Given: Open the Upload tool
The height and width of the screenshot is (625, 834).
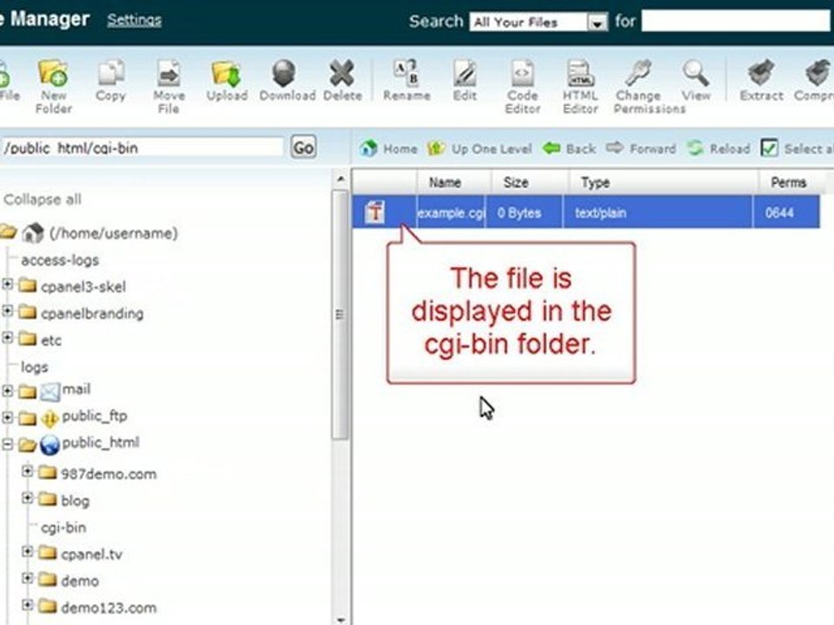Looking at the screenshot, I should pyautogui.click(x=227, y=81).
